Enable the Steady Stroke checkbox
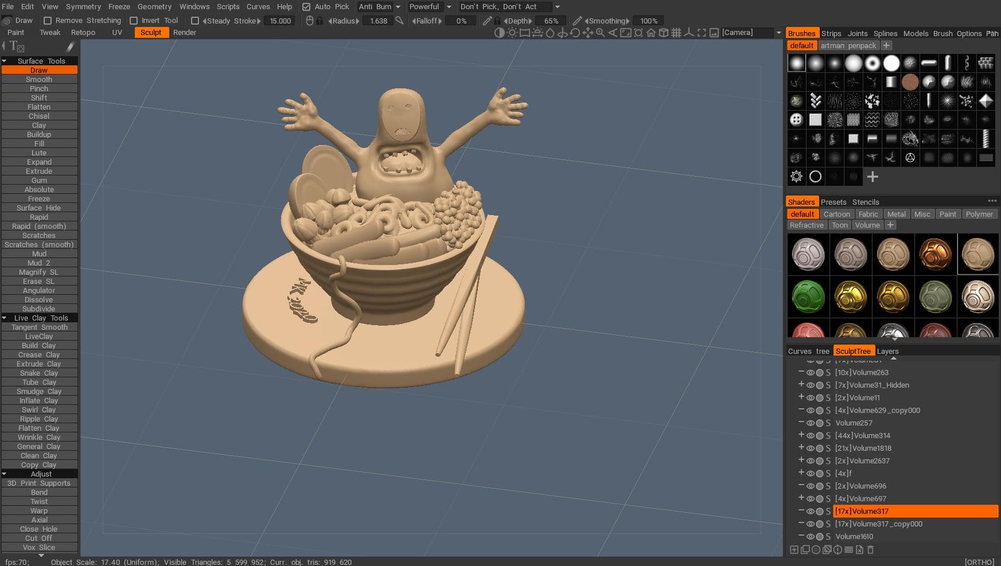The width and height of the screenshot is (1001, 566). (195, 21)
